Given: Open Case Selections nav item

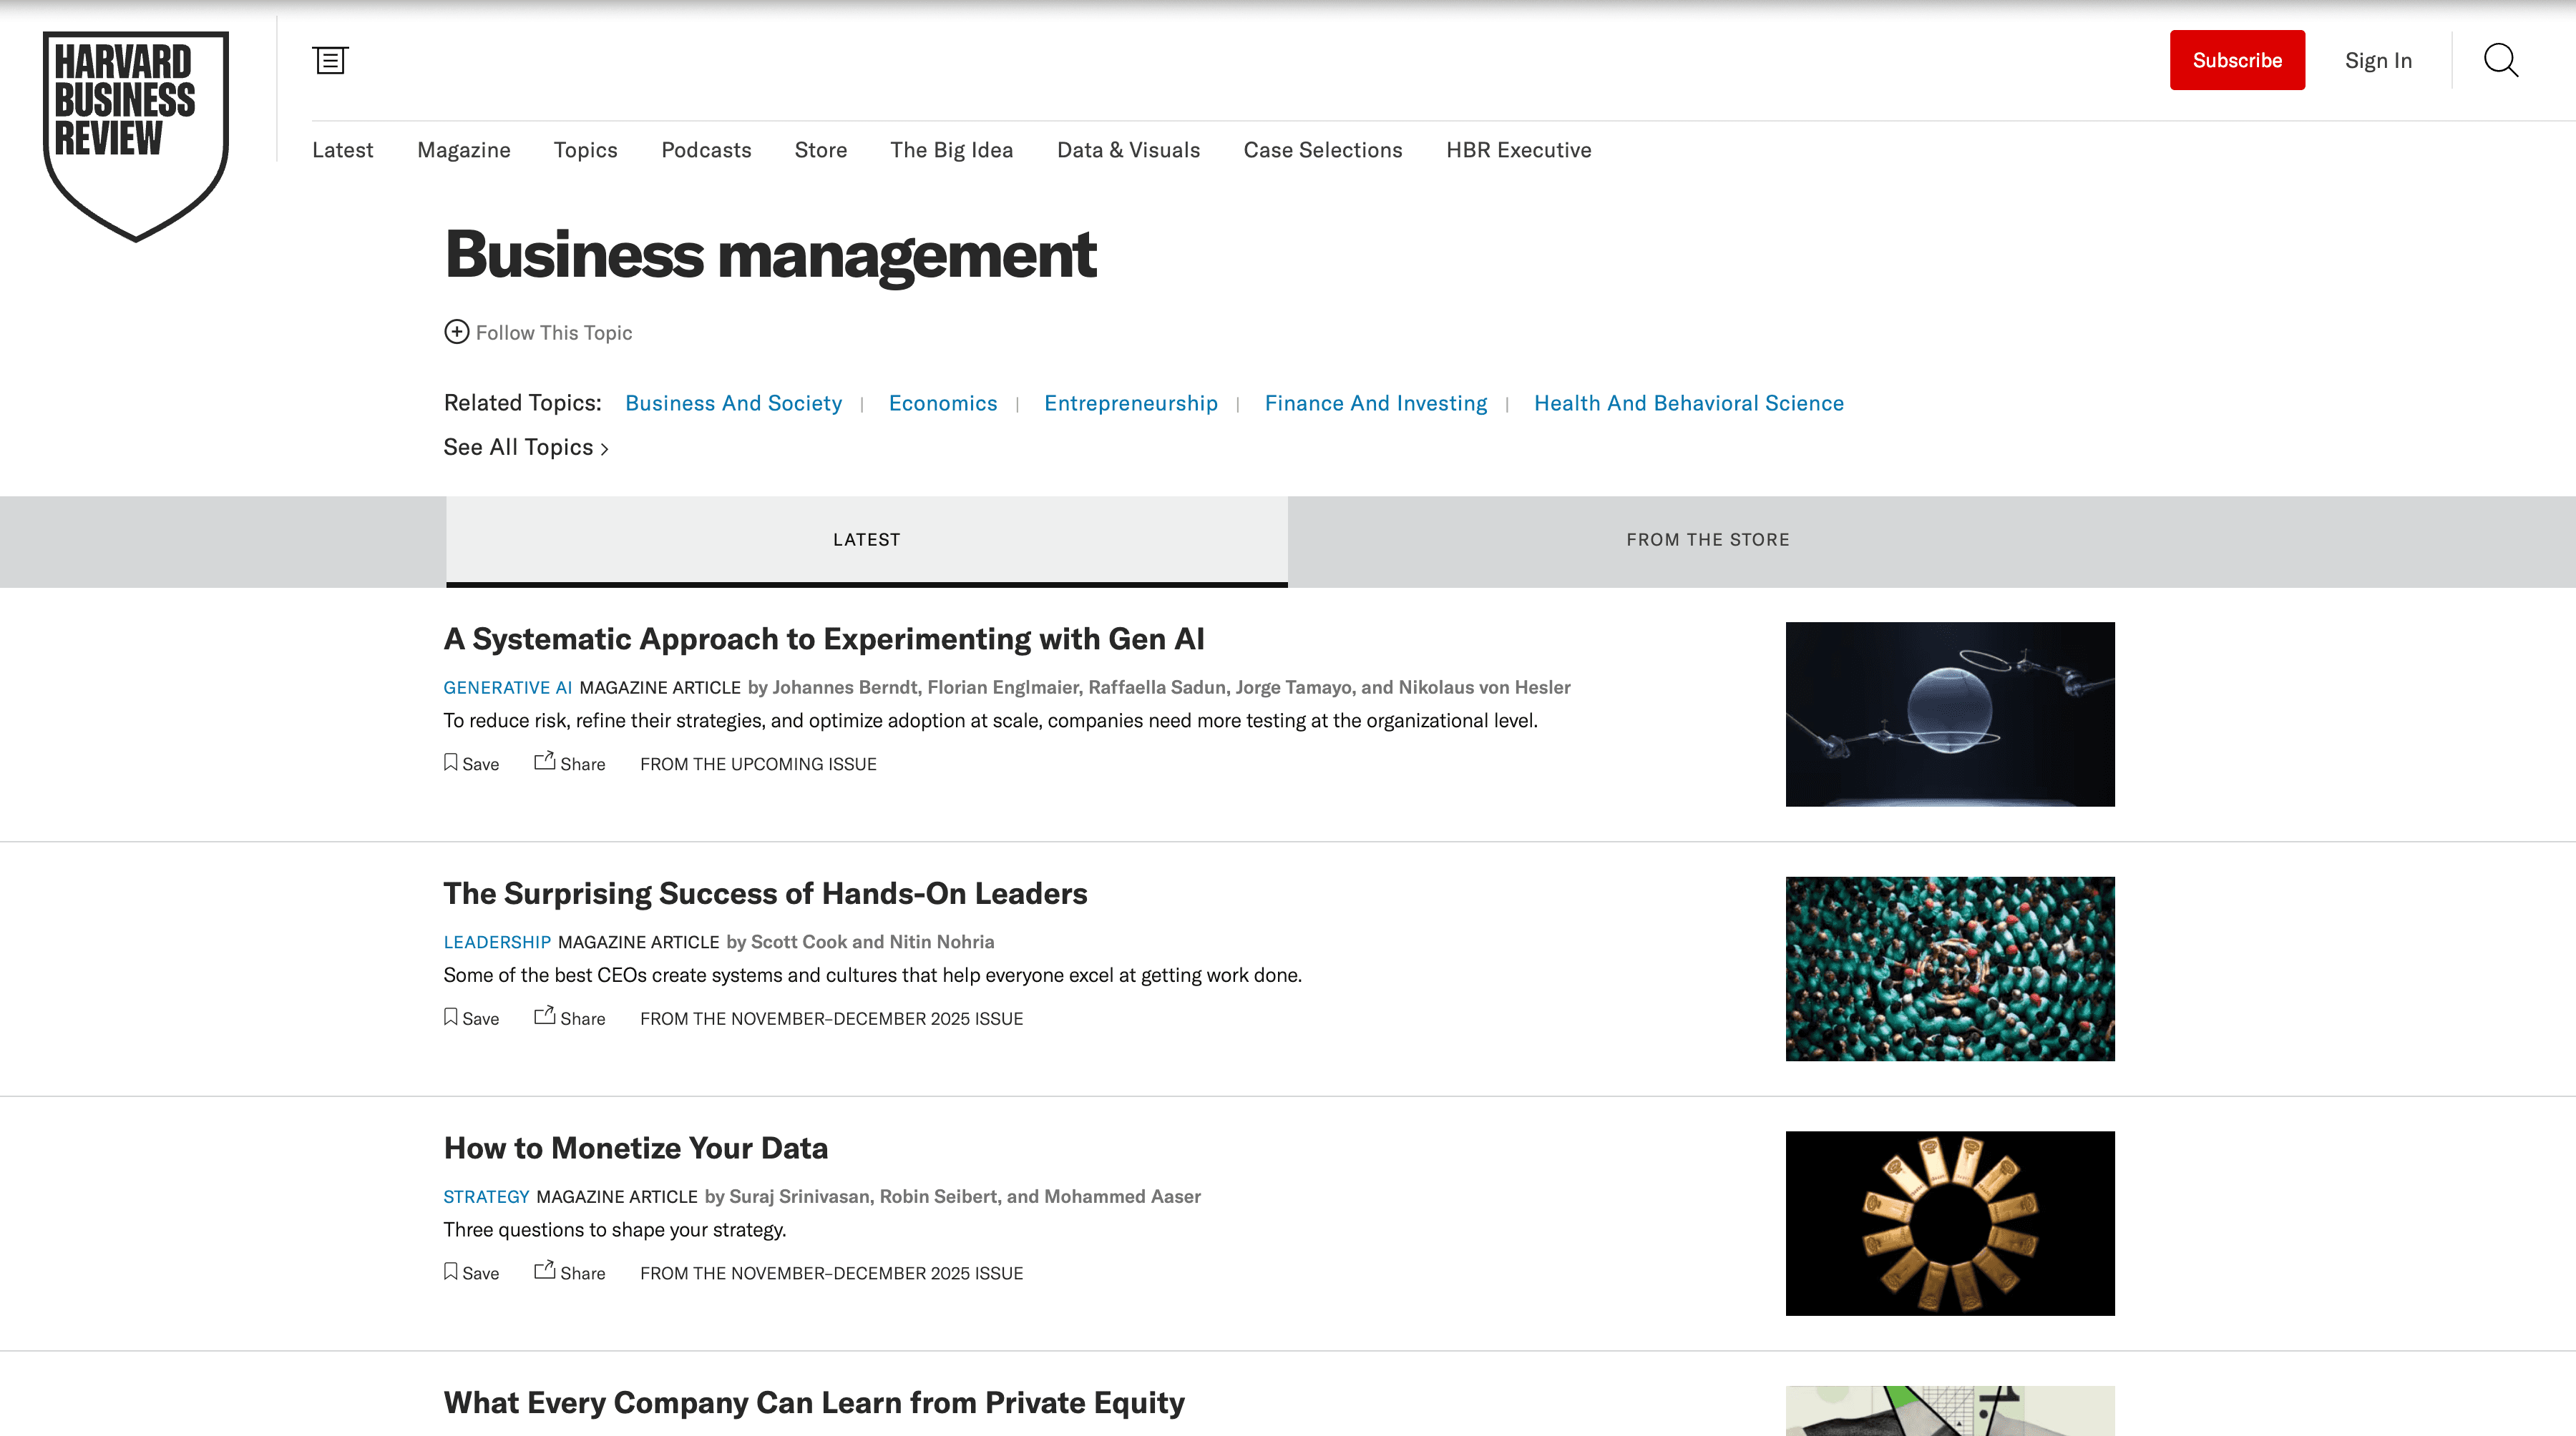Looking at the screenshot, I should coord(1323,150).
